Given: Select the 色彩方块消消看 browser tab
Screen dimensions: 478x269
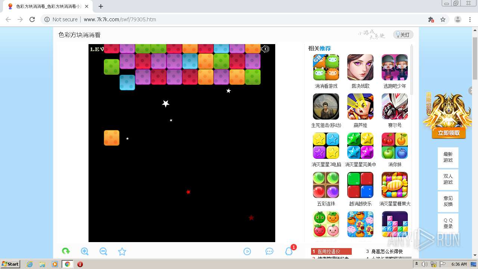Looking at the screenshot, I should pyautogui.click(x=47, y=6).
